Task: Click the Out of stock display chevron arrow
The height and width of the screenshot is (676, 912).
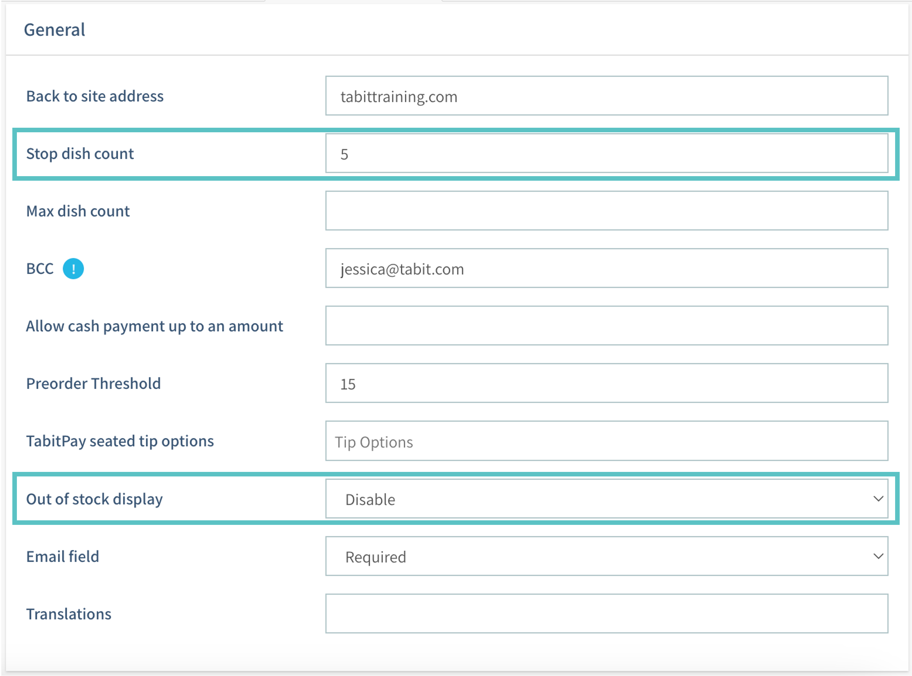Action: point(878,499)
